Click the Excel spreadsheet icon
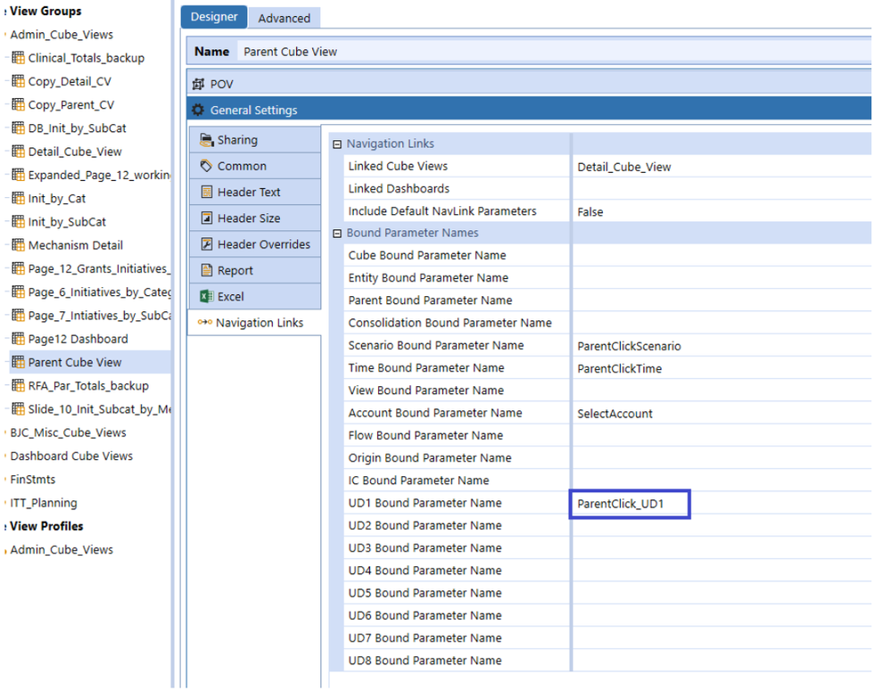The width and height of the screenshot is (891, 700). 207,297
